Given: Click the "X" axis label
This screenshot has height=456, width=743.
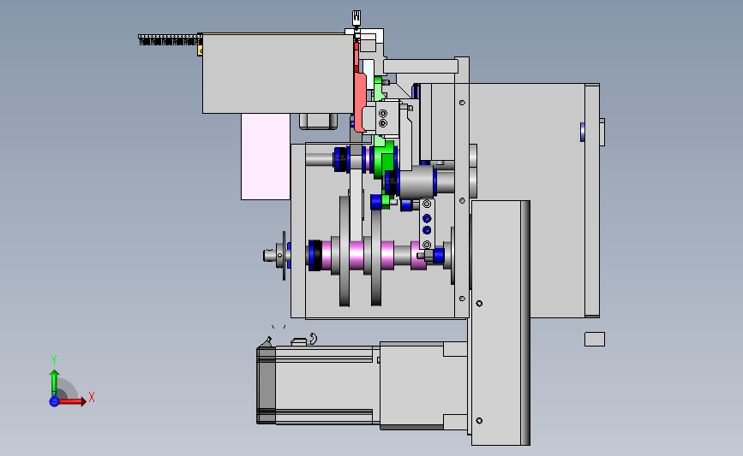Looking at the screenshot, I should click(92, 397).
